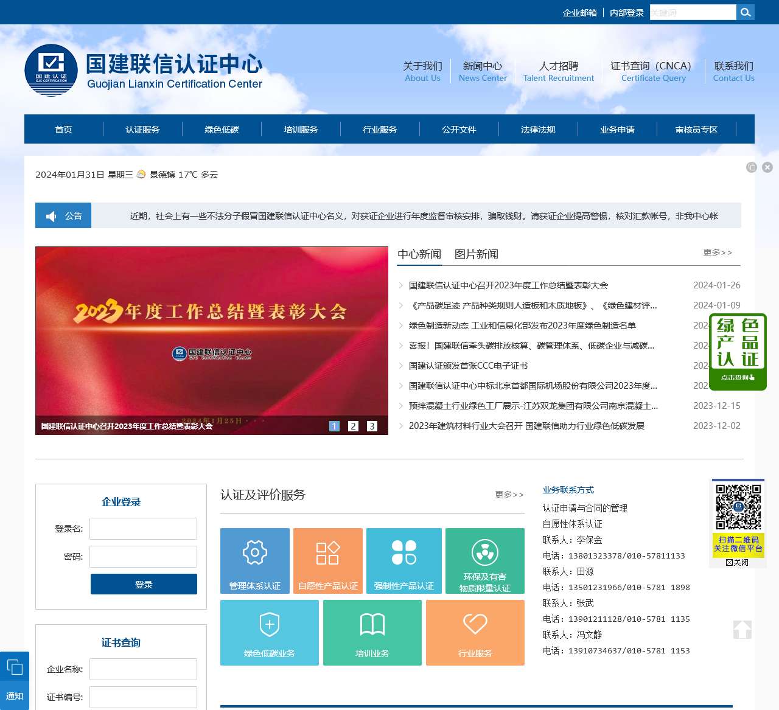Open 绿色低碳业务 shield tile
779x710 pixels.
pos(270,633)
